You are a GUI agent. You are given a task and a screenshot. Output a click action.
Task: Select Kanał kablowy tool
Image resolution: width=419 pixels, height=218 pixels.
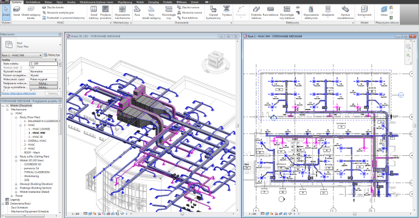point(93,13)
